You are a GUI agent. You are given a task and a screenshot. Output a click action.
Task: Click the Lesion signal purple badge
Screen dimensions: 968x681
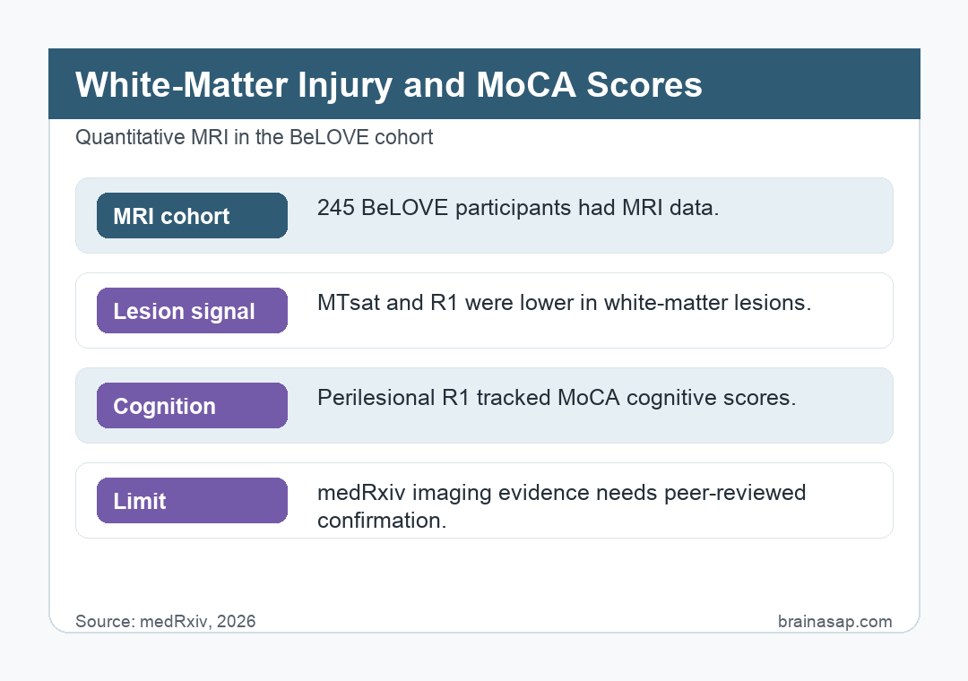coord(192,311)
